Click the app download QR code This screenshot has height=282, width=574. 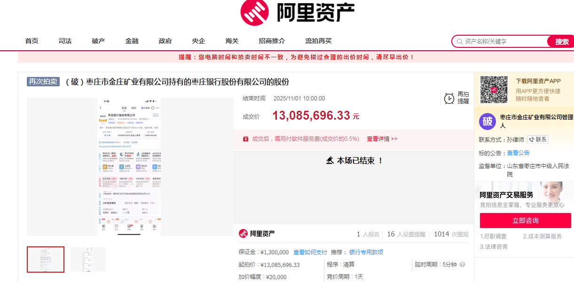(494, 90)
